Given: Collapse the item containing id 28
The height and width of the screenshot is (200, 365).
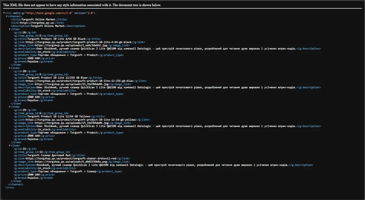Looking at the screenshot, I should [9, 68].
